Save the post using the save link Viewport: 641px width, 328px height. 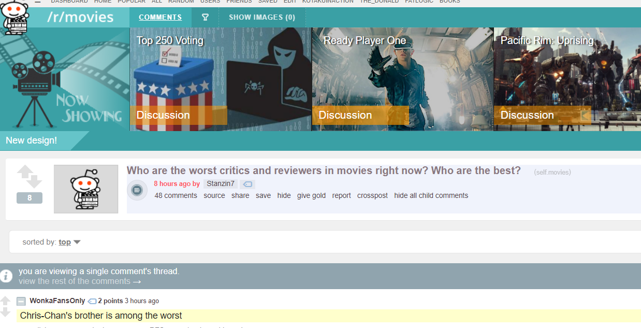263,195
